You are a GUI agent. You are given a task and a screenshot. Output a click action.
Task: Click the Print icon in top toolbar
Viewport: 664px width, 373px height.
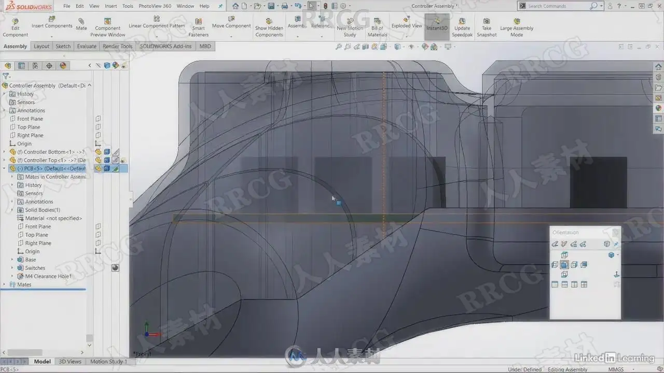pos(284,6)
